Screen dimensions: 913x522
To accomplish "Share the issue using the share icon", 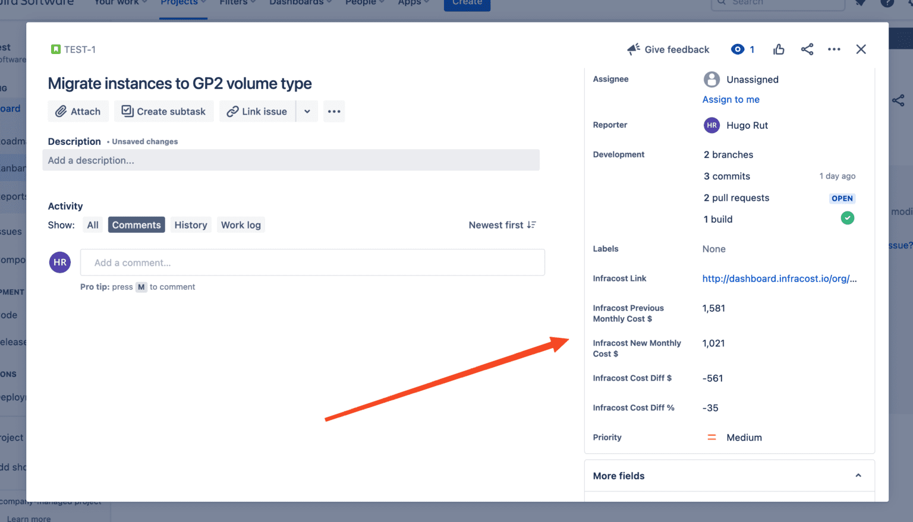I will tap(807, 49).
